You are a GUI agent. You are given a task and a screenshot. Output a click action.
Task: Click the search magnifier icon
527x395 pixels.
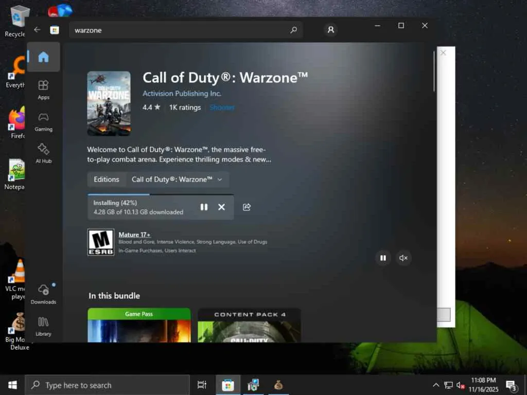[x=293, y=30]
